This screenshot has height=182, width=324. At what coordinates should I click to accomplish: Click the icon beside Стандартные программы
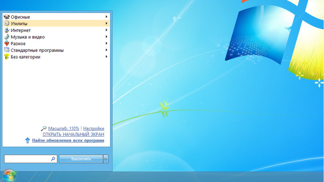tap(6, 50)
